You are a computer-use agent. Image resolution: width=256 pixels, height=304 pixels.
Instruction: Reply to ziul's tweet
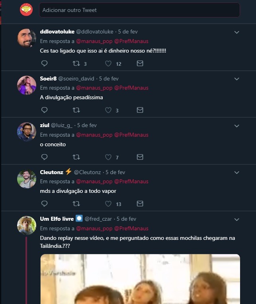[45, 157]
